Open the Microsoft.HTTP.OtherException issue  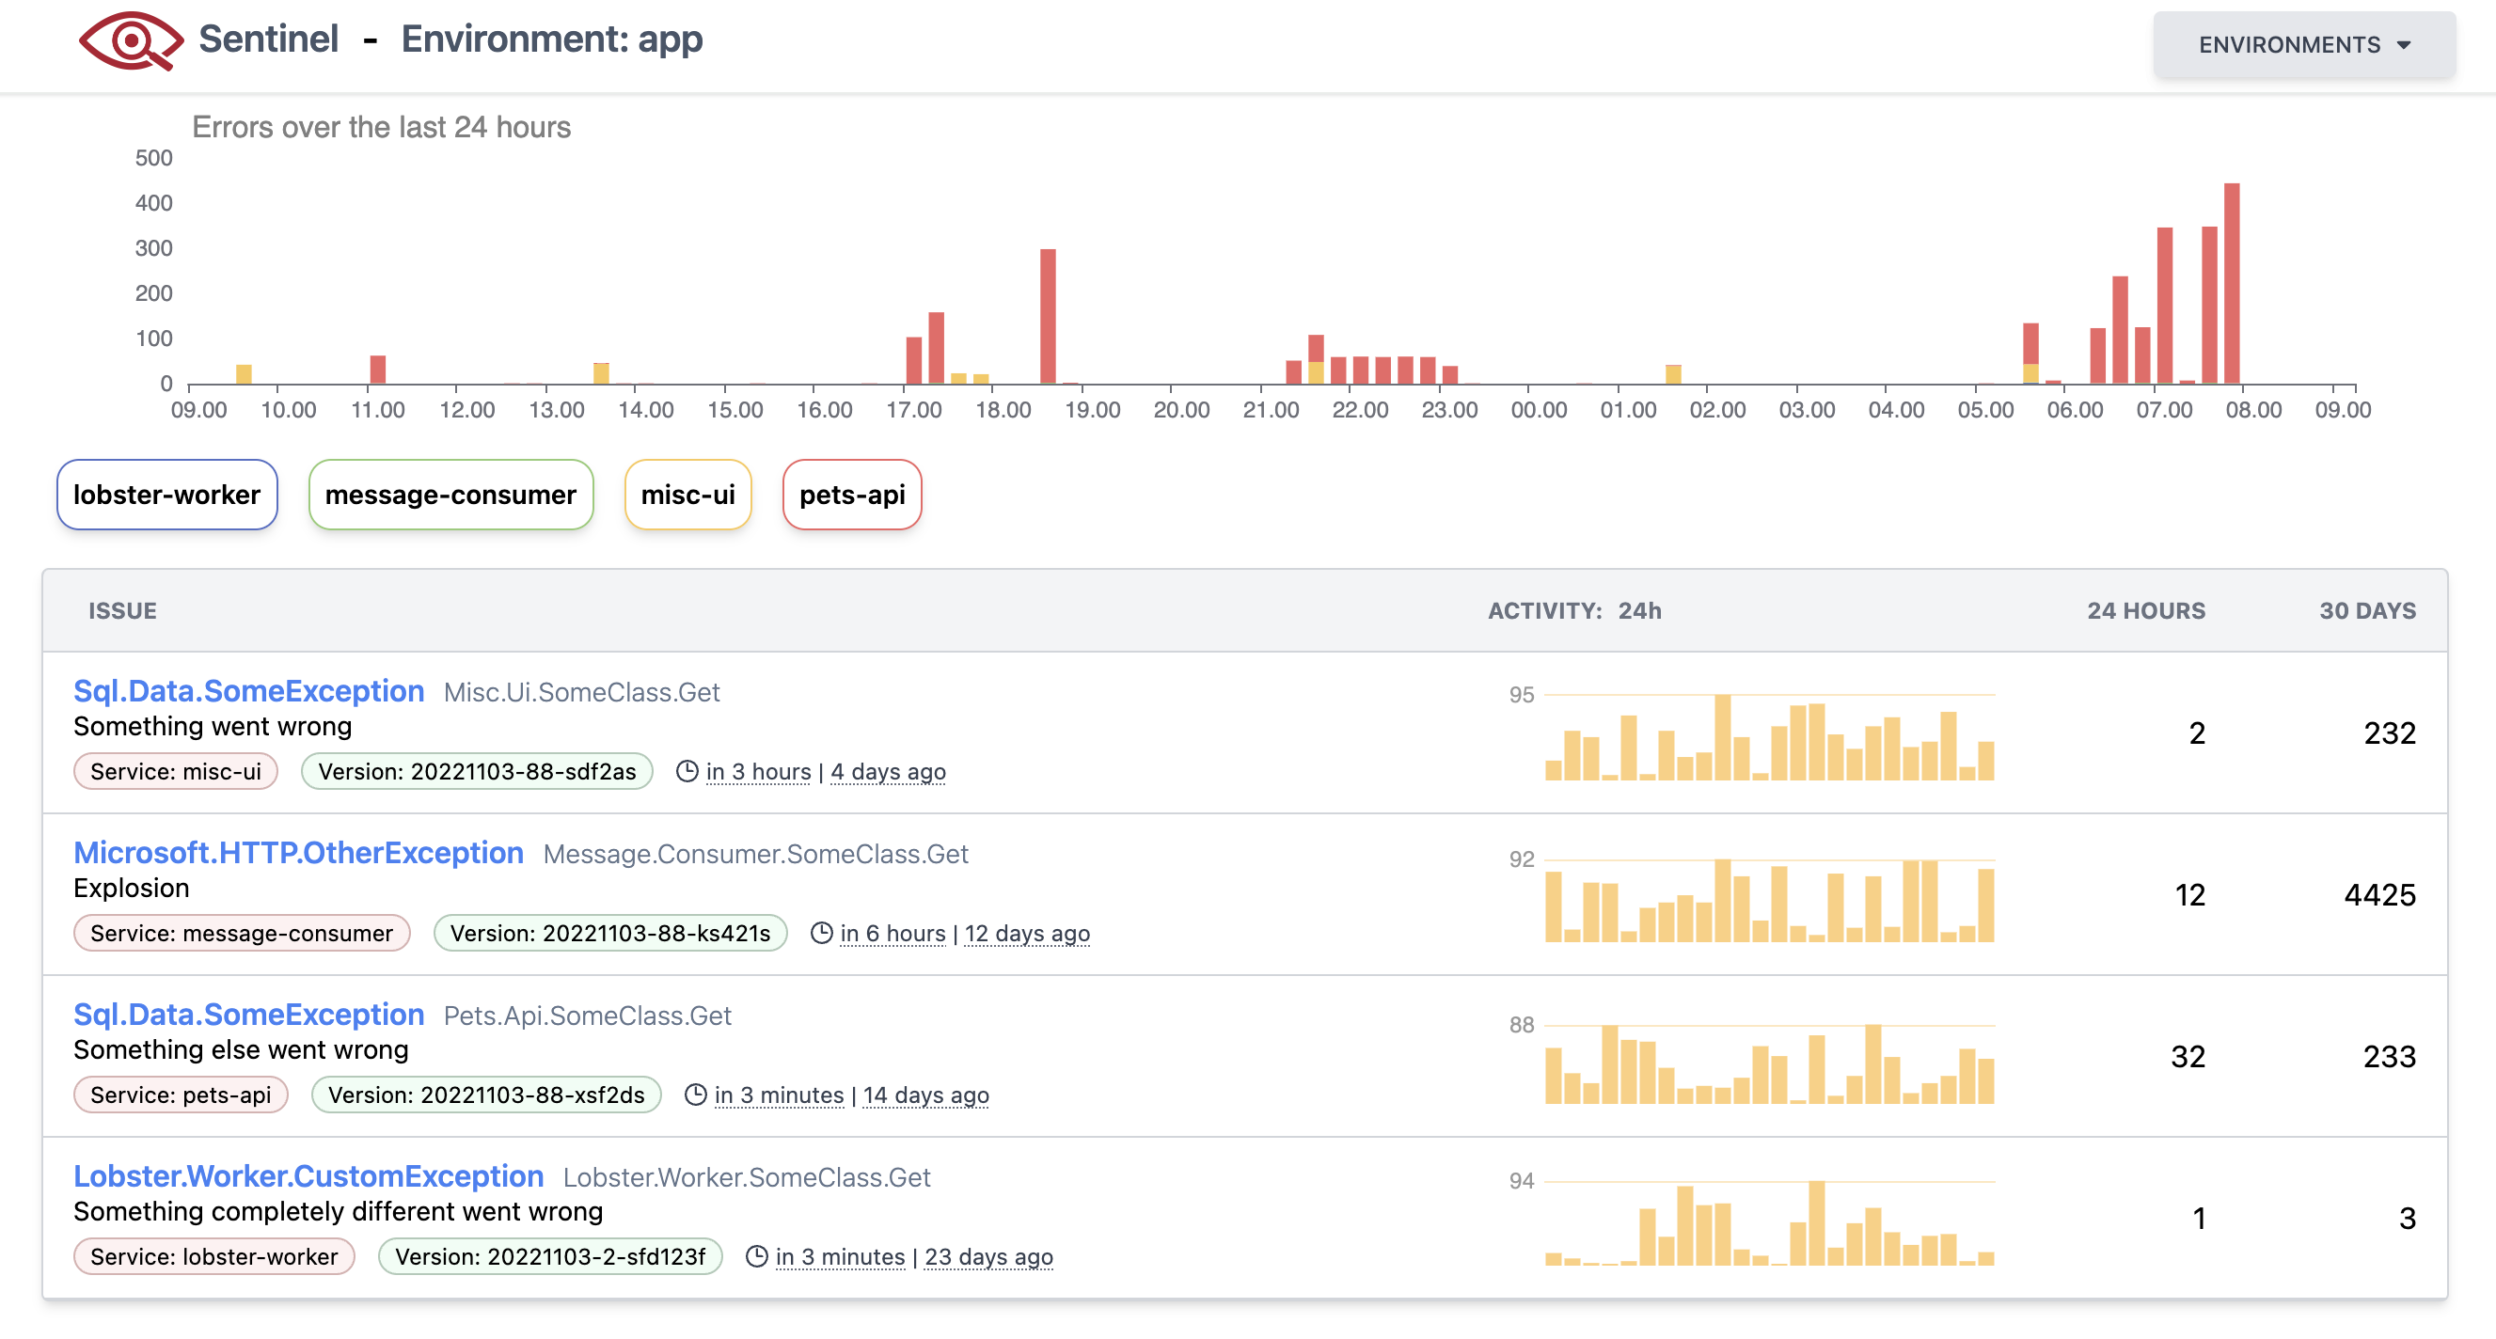tap(298, 853)
